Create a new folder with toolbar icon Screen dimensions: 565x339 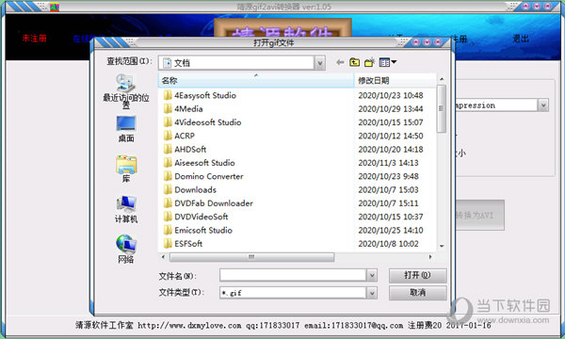click(370, 62)
